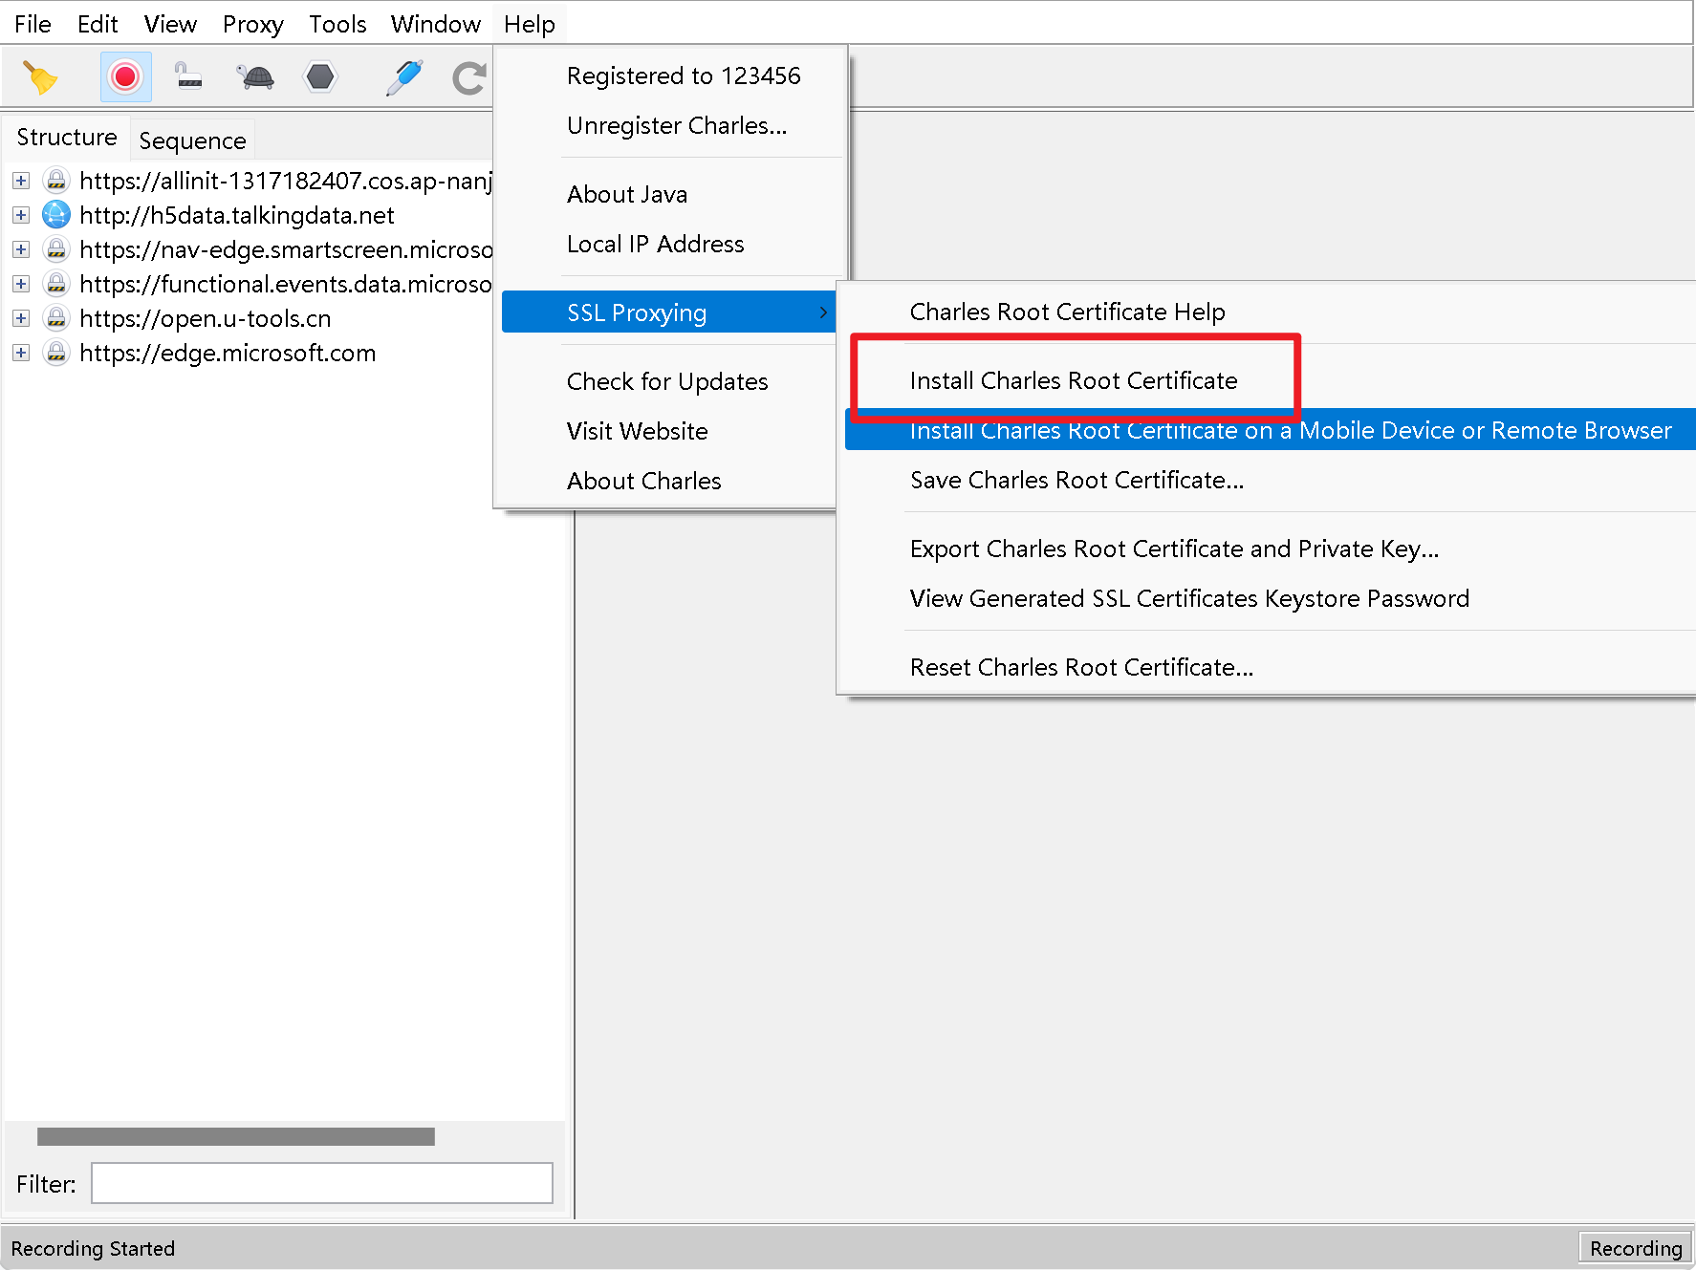
Task: Select https://edge.microsoft.com tree row
Action: point(228,353)
